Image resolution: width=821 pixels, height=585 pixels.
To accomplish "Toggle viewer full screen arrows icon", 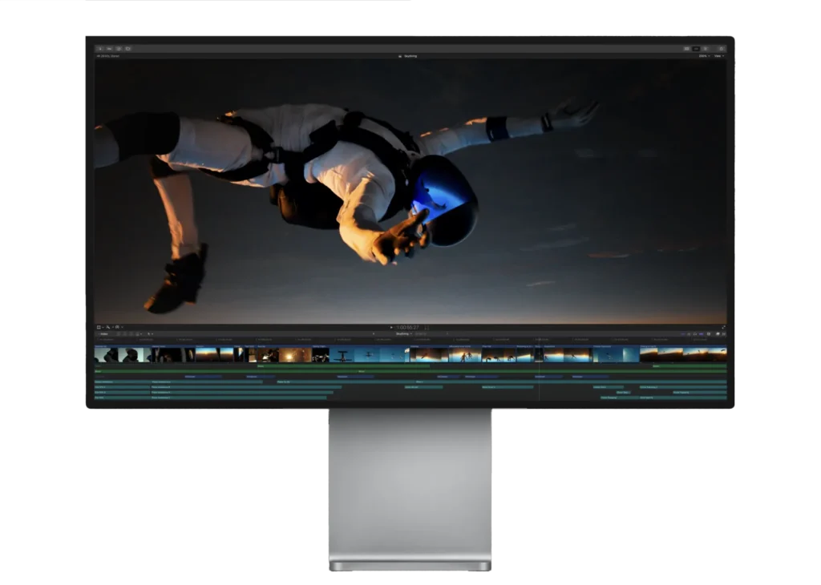I will pos(723,327).
